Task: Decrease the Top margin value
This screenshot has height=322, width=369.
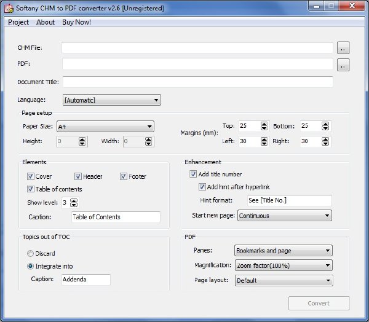Action: [264, 128]
